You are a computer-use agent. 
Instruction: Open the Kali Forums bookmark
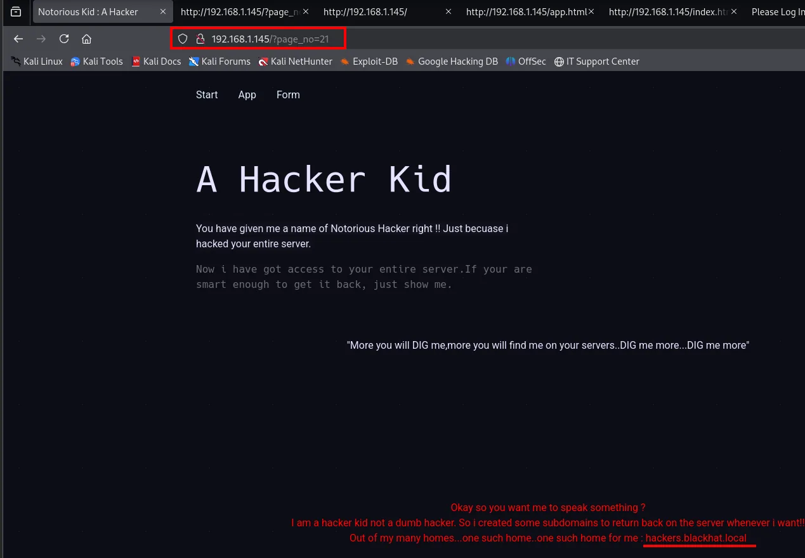coord(219,62)
